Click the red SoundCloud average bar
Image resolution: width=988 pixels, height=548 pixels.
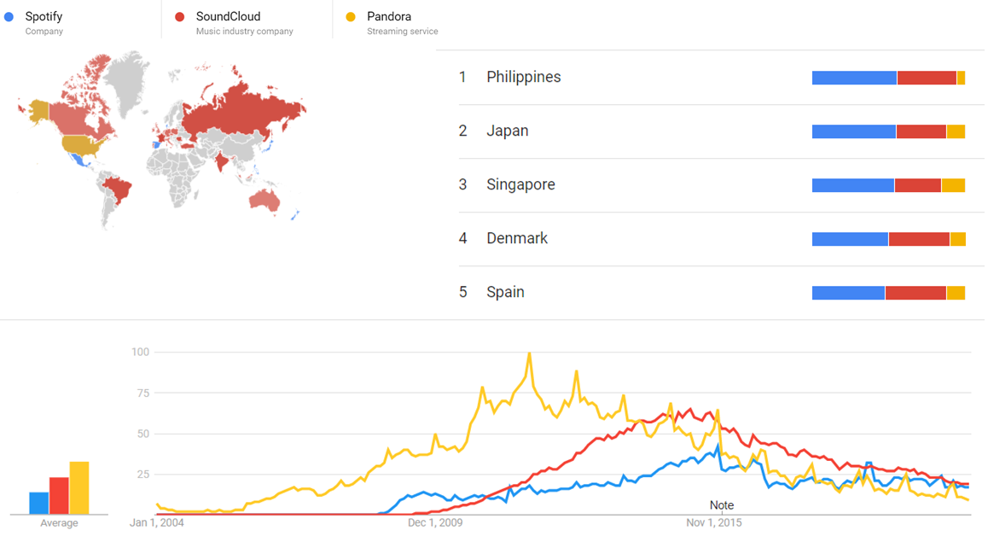pos(59,495)
